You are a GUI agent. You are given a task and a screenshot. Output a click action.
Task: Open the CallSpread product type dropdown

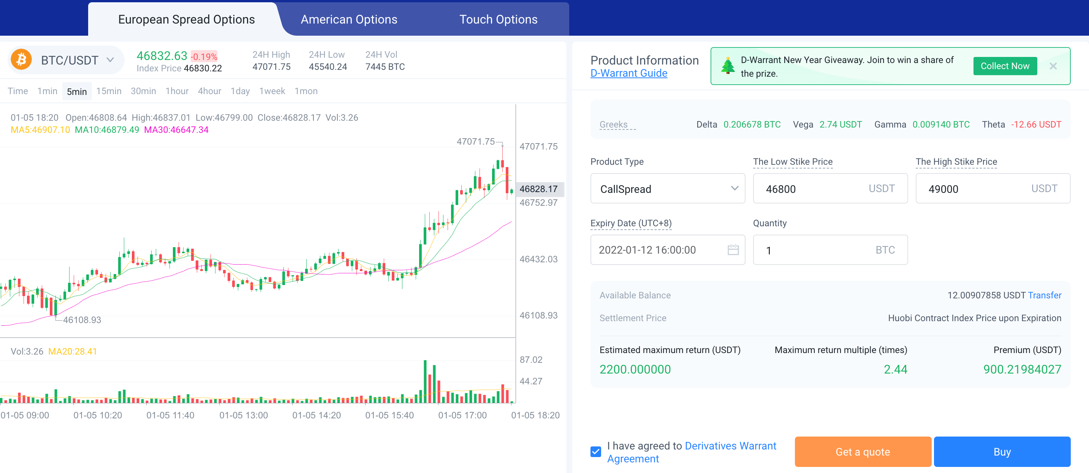coord(667,188)
